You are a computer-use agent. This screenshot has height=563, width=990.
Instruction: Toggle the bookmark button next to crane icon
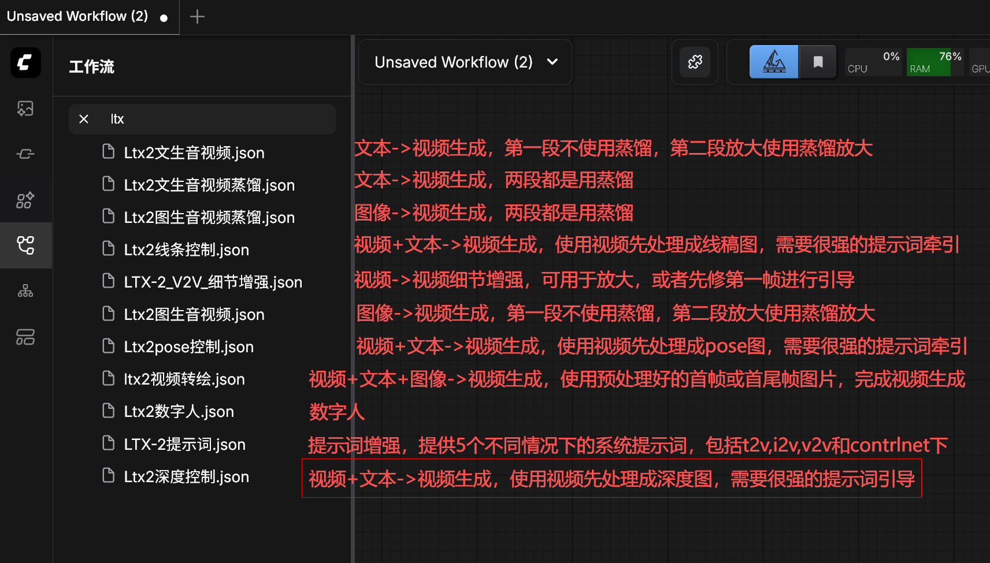click(x=818, y=62)
